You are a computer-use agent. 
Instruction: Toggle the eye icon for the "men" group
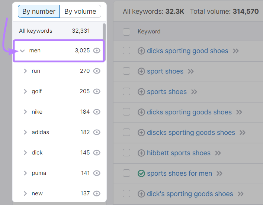tap(97, 51)
